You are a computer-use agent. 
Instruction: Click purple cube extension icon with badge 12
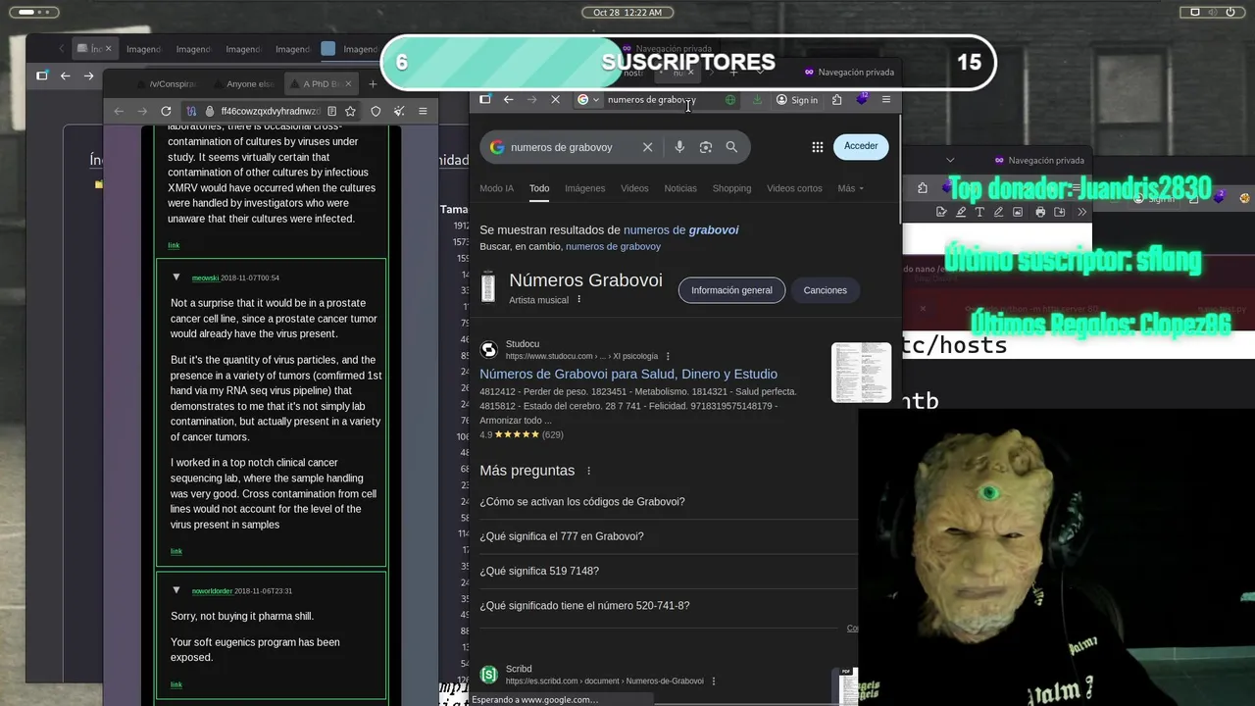click(862, 98)
